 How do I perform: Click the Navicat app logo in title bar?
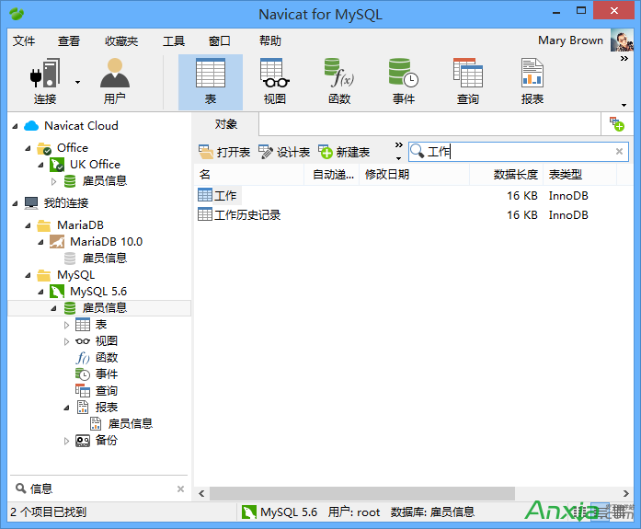click(17, 14)
